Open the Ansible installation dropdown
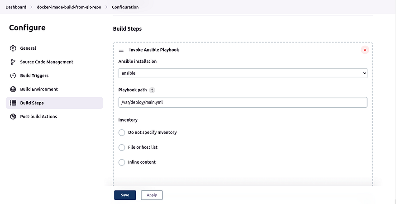 pyautogui.click(x=243, y=73)
